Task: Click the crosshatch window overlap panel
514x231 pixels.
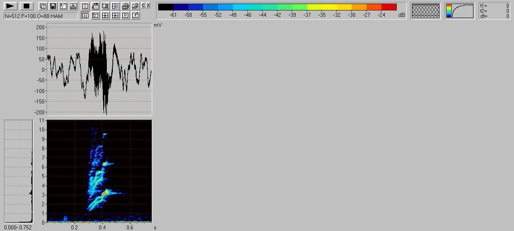Action: [425, 11]
